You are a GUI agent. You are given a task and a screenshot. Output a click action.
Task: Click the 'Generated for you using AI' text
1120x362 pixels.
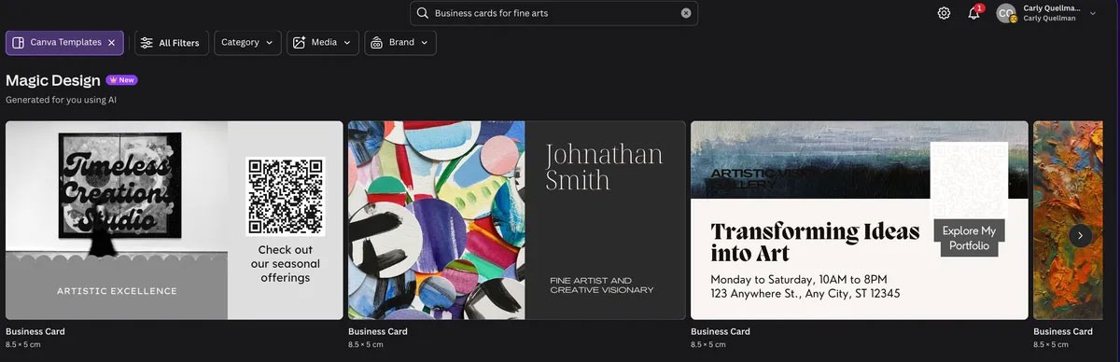(x=61, y=99)
